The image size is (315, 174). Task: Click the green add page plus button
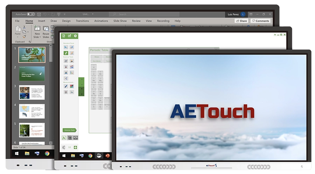pos(75,147)
